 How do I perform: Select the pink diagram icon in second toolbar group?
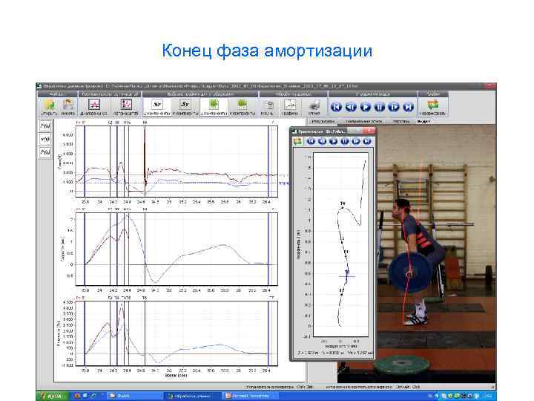click(x=94, y=105)
